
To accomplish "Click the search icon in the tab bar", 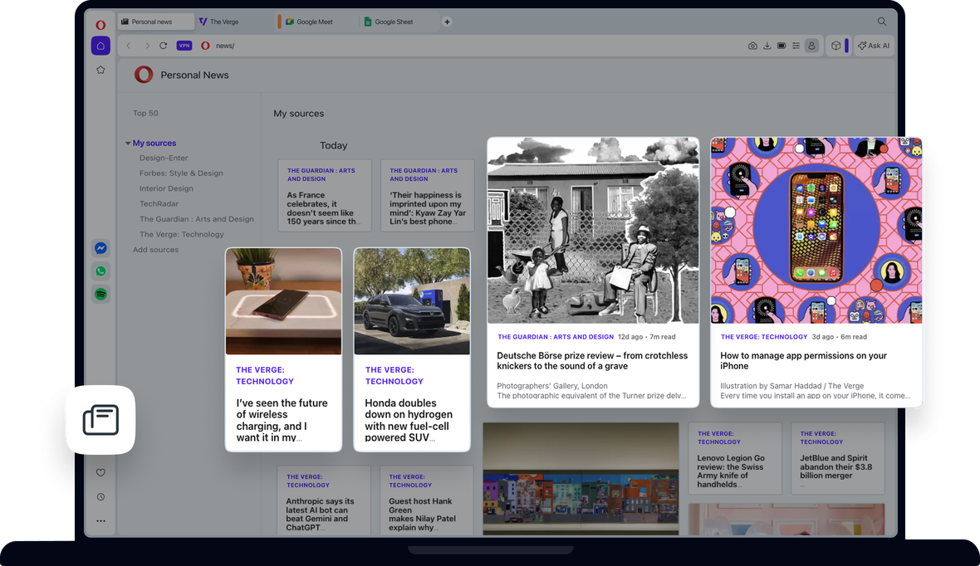I will point(882,22).
